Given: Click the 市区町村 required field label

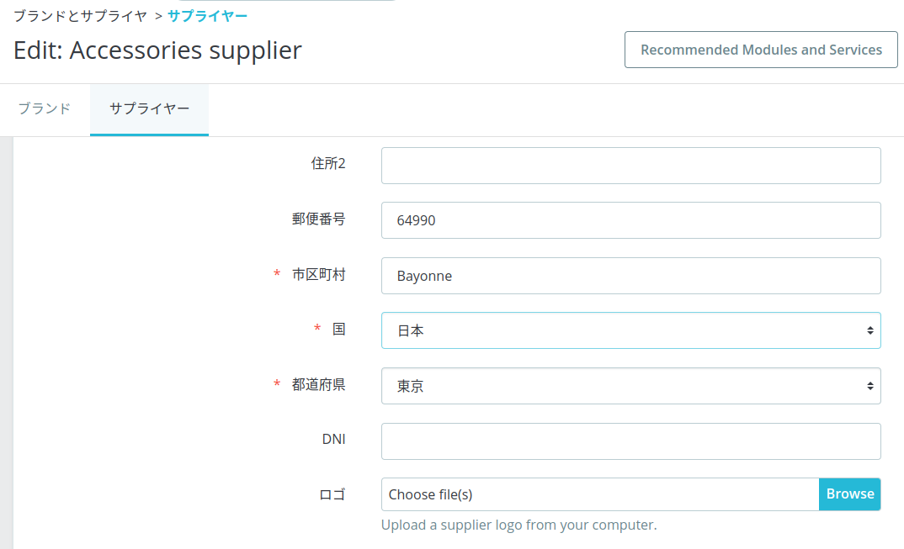Looking at the screenshot, I should point(318,275).
